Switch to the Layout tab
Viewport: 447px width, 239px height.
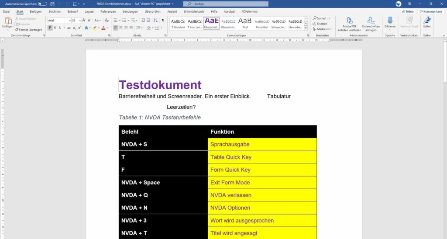(89, 11)
